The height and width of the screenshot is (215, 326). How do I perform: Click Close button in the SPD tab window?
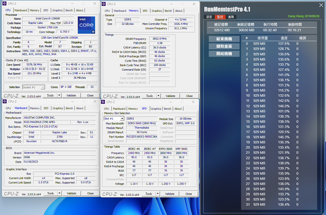pos(188,194)
